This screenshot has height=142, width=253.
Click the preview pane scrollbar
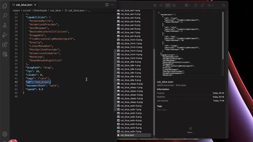point(223,35)
